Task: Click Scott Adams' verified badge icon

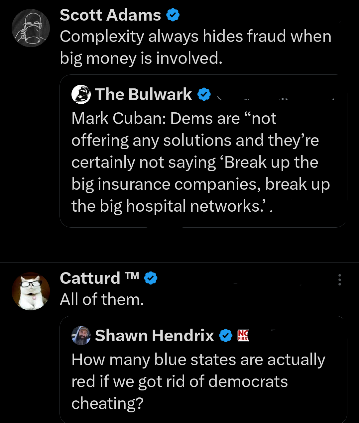Action: click(x=173, y=15)
